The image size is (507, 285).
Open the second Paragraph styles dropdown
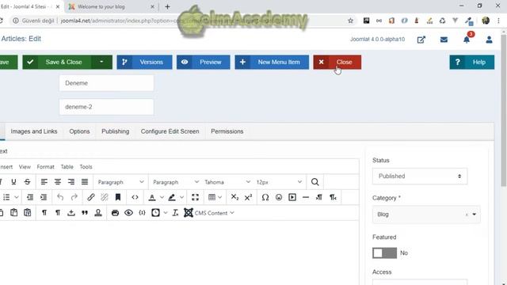(175, 182)
